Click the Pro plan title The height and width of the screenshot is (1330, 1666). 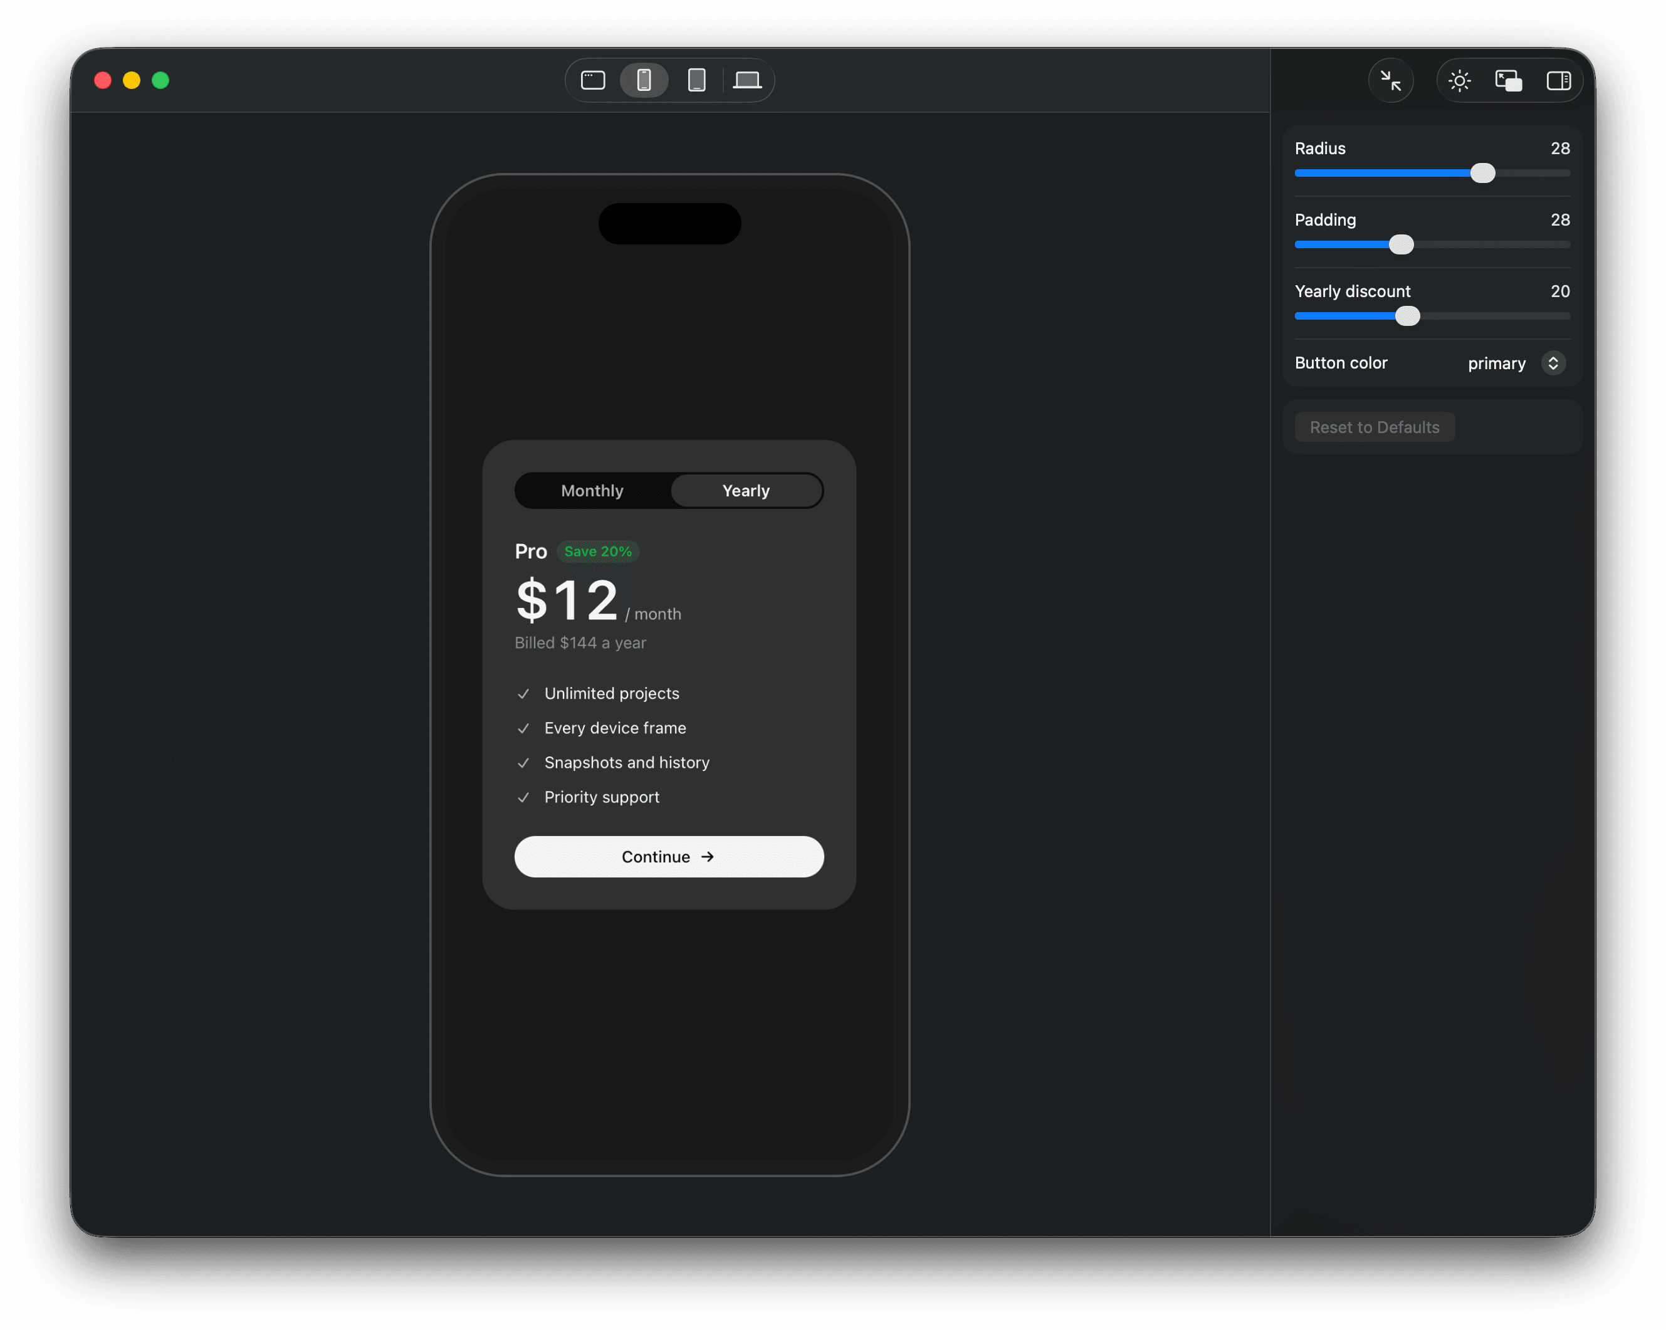coord(531,551)
